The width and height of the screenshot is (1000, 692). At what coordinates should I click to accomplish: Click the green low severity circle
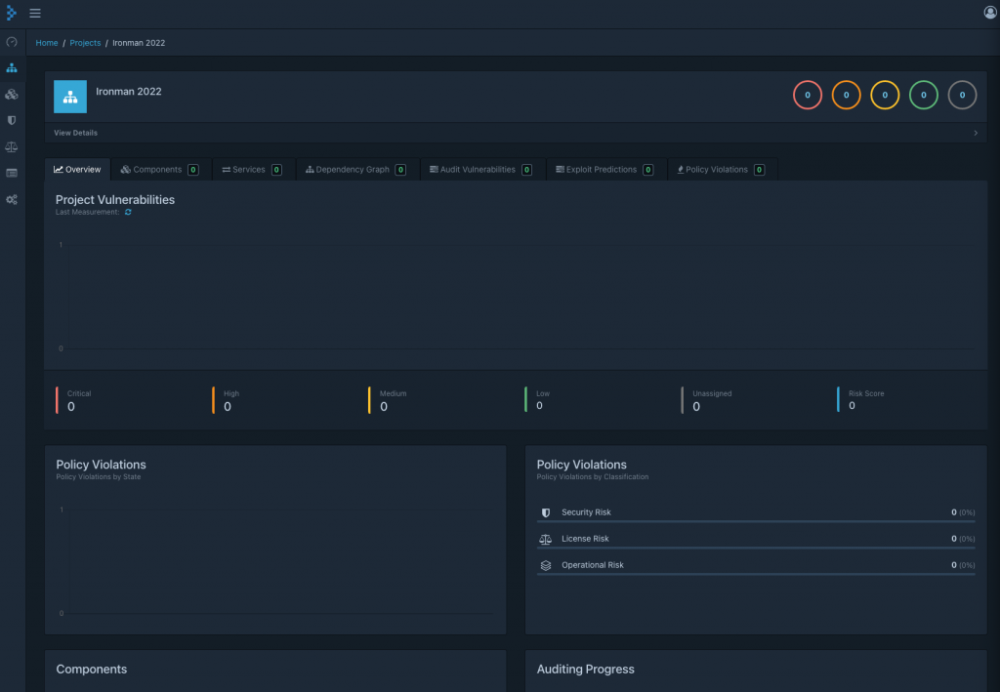pyautogui.click(x=924, y=95)
